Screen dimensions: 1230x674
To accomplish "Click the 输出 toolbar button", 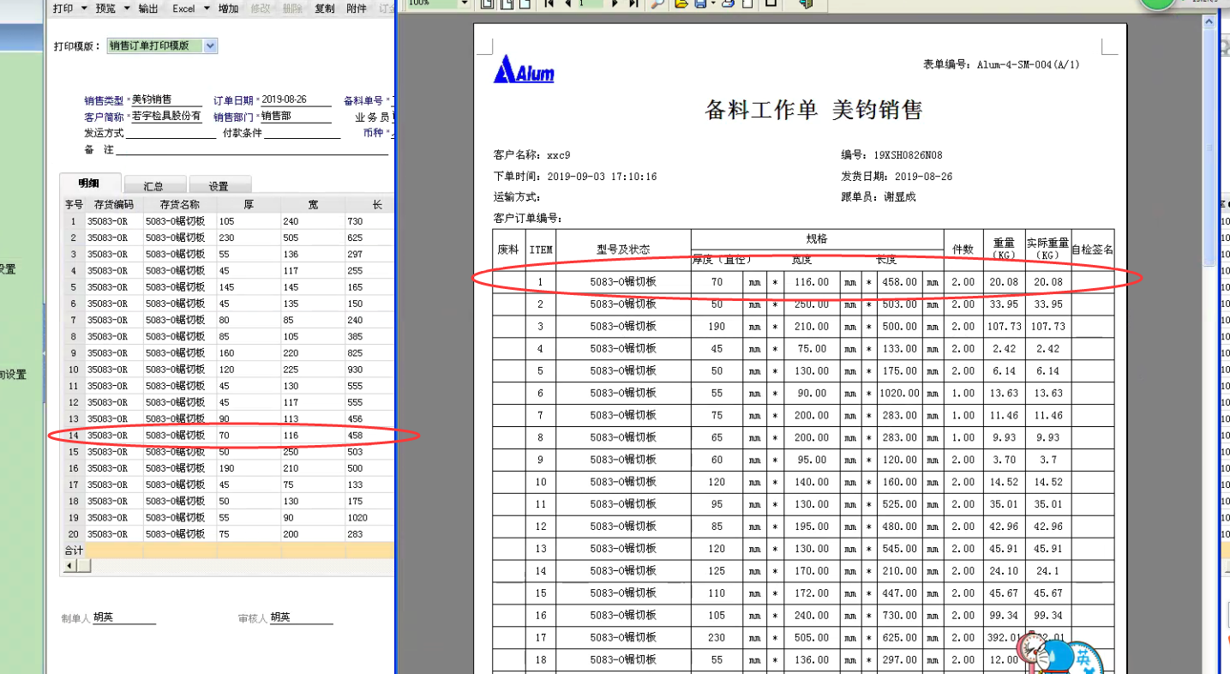I will [x=148, y=9].
